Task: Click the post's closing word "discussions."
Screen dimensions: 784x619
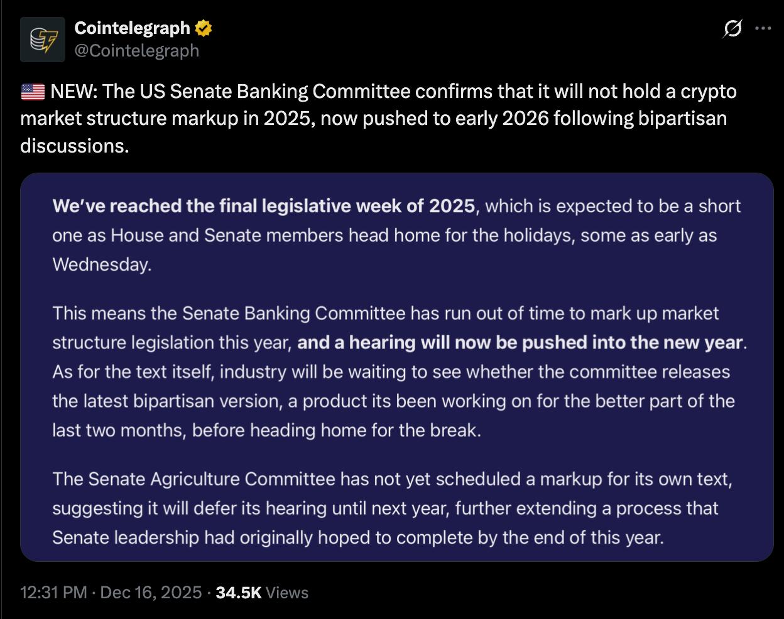Action: (74, 146)
